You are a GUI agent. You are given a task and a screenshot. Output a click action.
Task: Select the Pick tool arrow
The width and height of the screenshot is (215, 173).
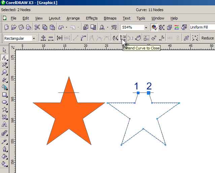click(x=4, y=50)
